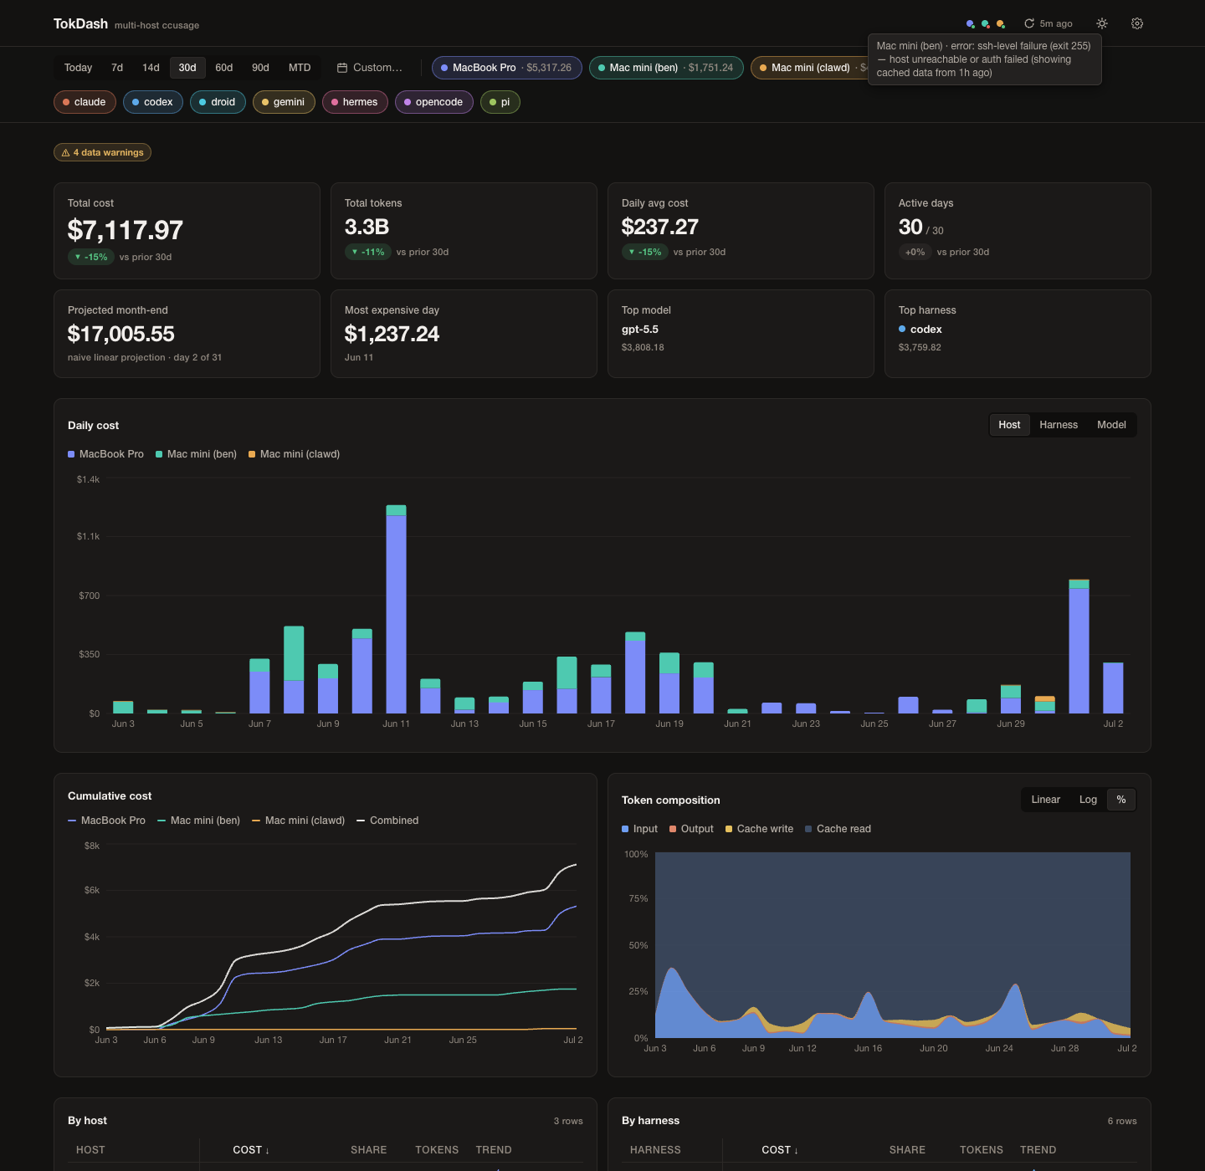Group Daily cost chart by Harness
The image size is (1205, 1171).
1059,425
